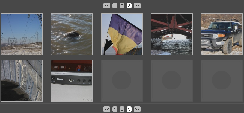Open the audio device ports photo
244x113 pixels.
[72, 81]
